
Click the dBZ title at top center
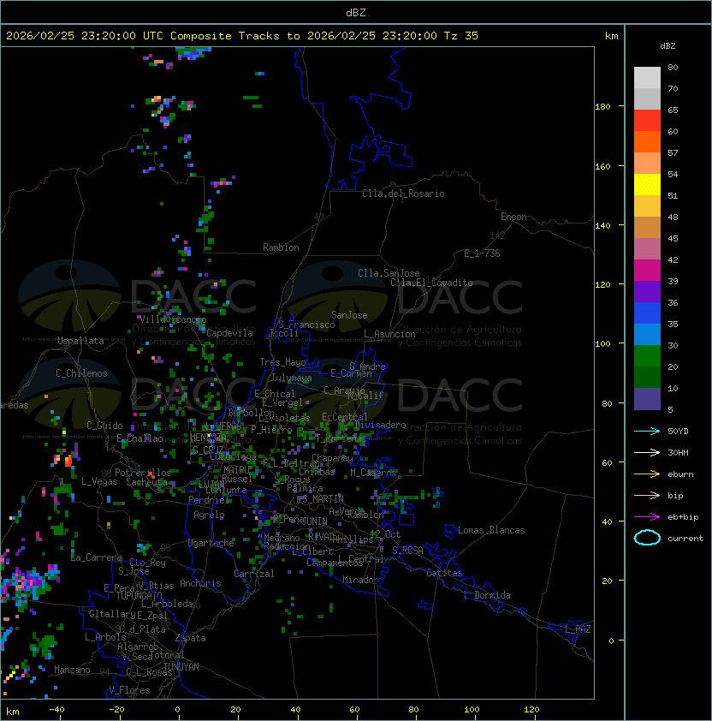click(356, 12)
